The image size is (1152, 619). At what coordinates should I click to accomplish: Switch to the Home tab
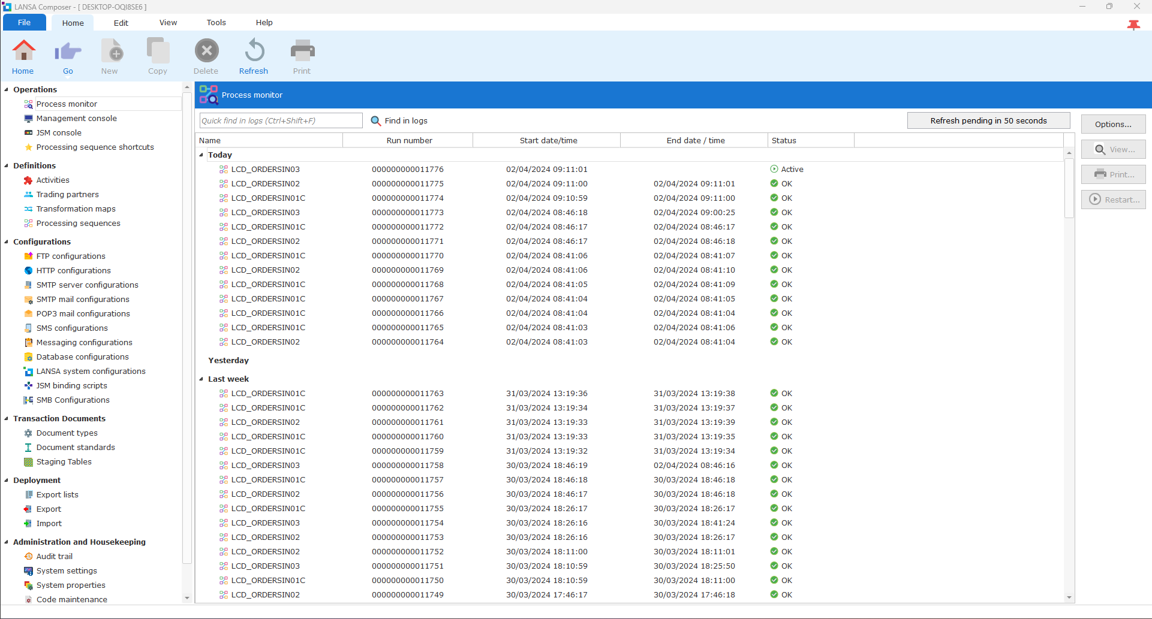point(73,23)
